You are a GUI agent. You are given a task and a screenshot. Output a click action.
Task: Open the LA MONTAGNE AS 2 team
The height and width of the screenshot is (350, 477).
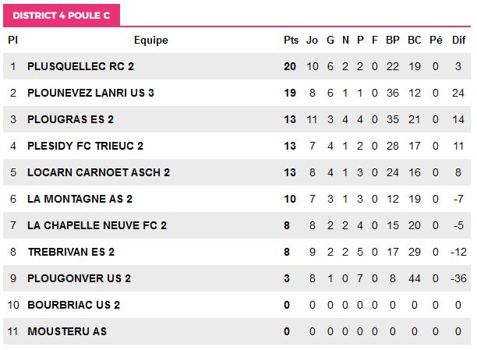79,199
